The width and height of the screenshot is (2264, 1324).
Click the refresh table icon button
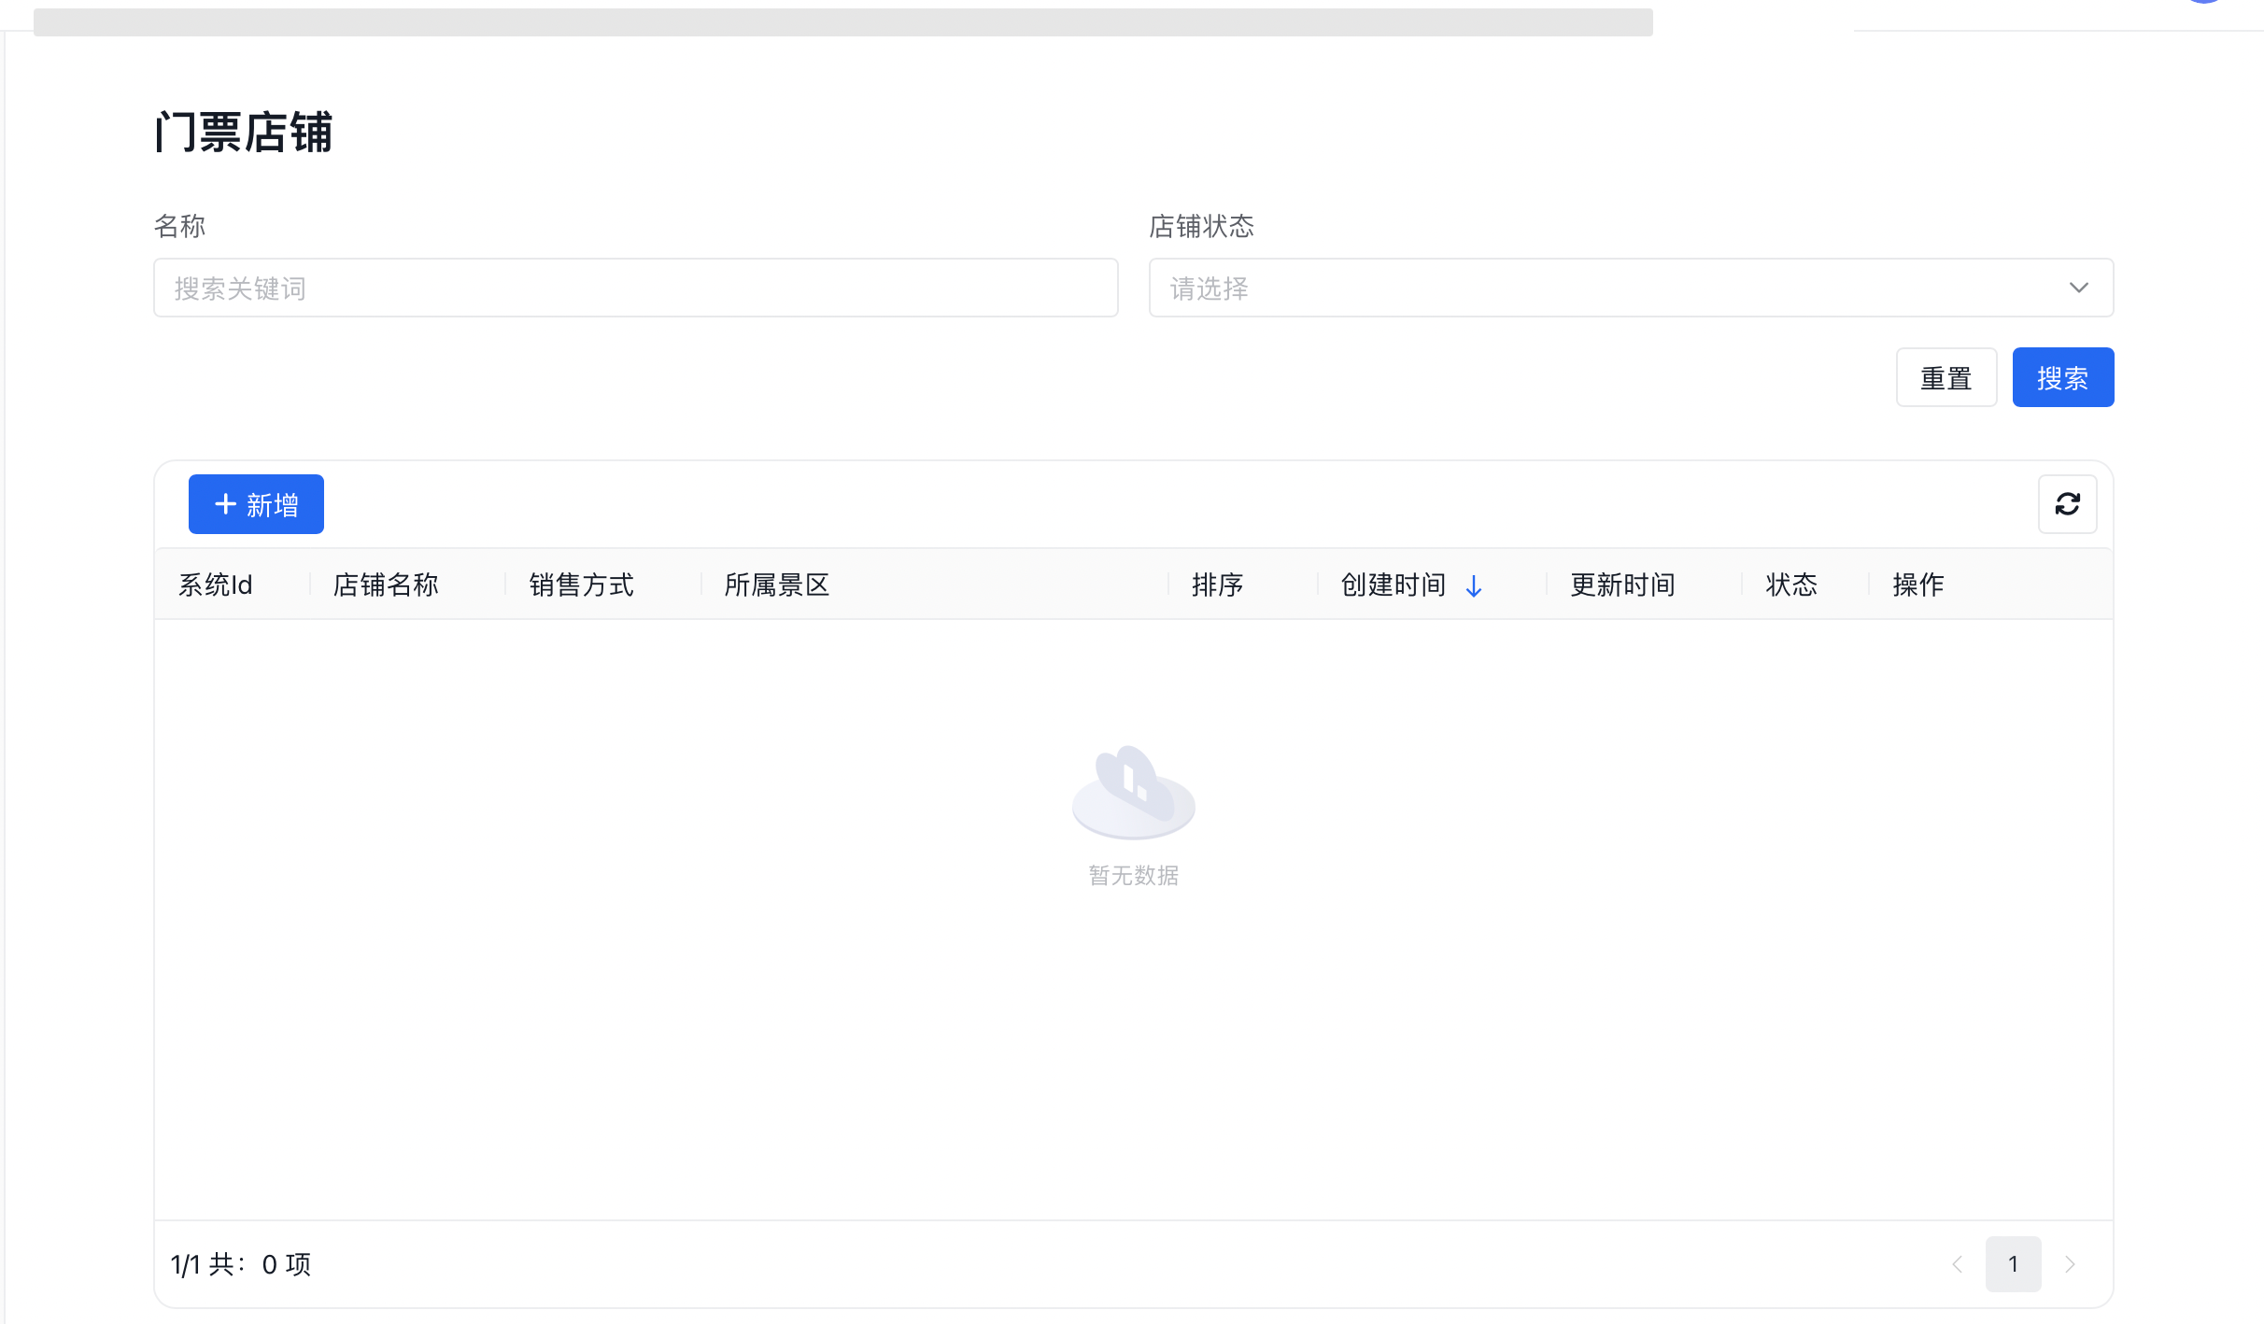tap(2067, 504)
